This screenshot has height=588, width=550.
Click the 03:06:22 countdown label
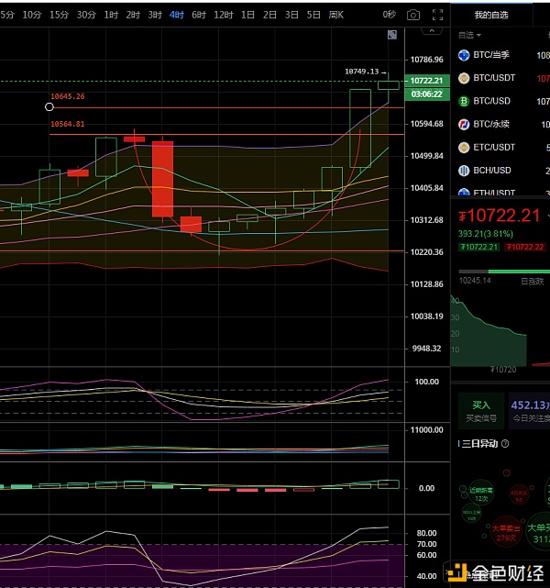427,94
